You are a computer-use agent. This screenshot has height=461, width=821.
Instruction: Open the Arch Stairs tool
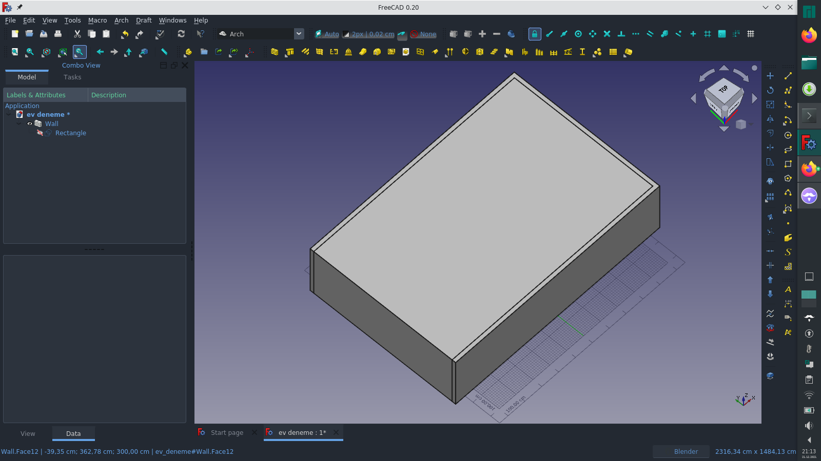tap(494, 52)
